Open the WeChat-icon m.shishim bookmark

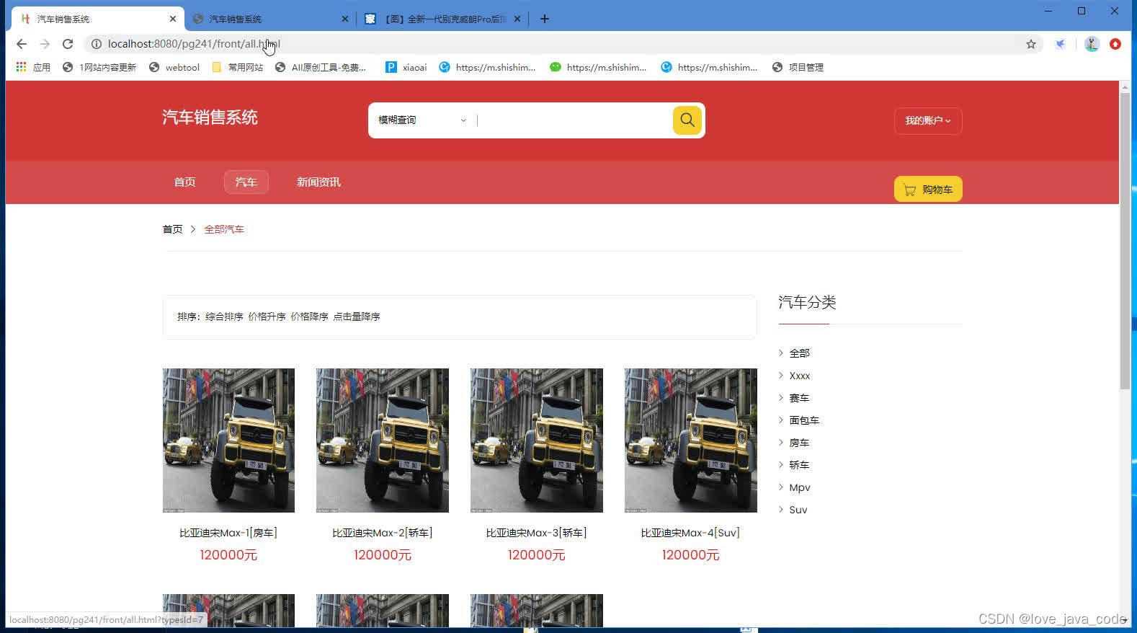(x=598, y=67)
